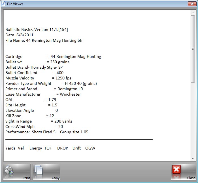Click the scrollbar up arrow
The height and width of the screenshot is (183, 198).
click(x=193, y=12)
